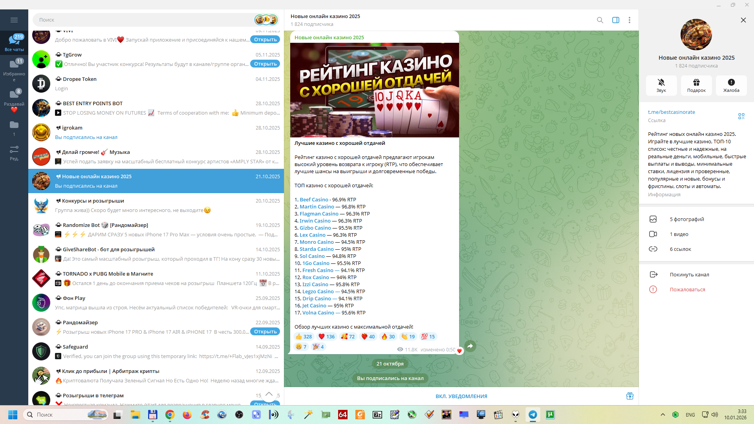Click Покинуть канал to leave the channel
The height and width of the screenshot is (424, 754).
tap(689, 275)
